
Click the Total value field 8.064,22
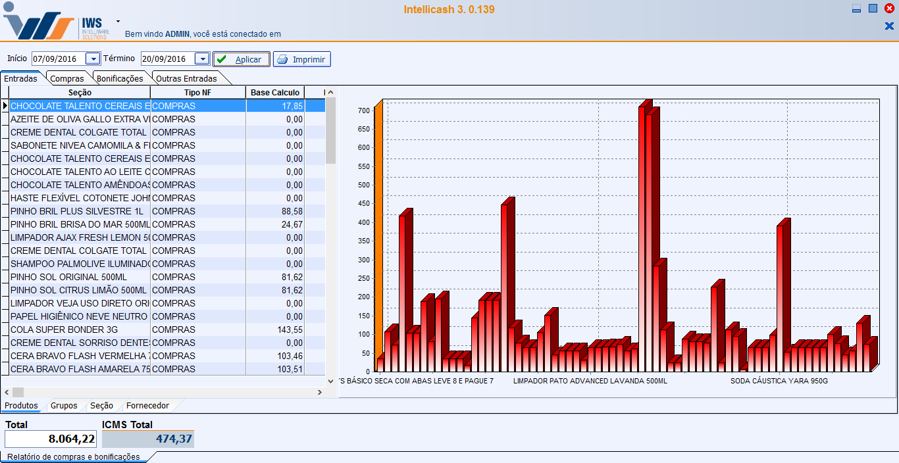coord(51,439)
